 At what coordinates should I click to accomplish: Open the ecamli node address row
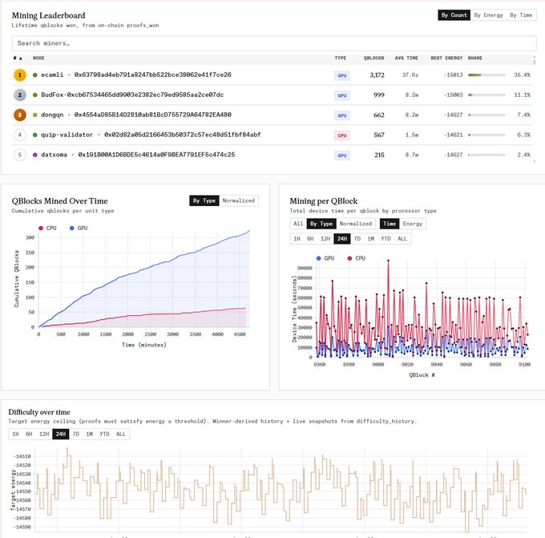tap(136, 75)
